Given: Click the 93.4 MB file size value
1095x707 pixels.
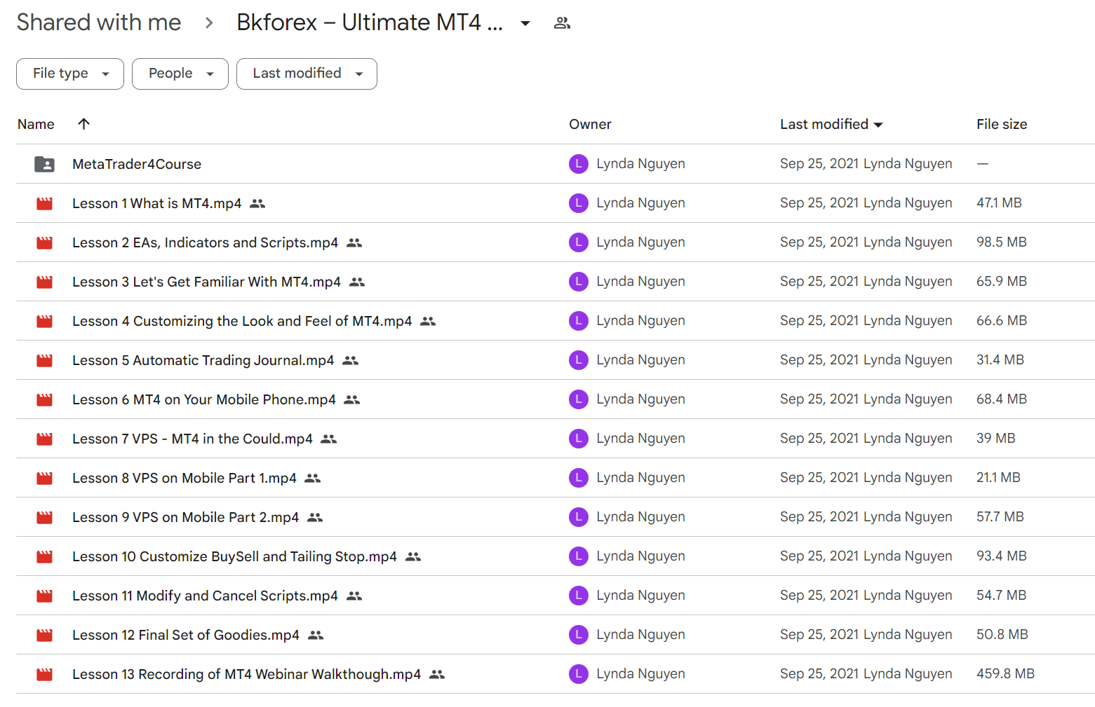Looking at the screenshot, I should pos(1002,556).
